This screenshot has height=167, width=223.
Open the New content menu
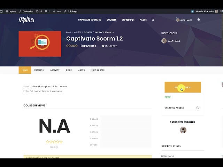57,11
